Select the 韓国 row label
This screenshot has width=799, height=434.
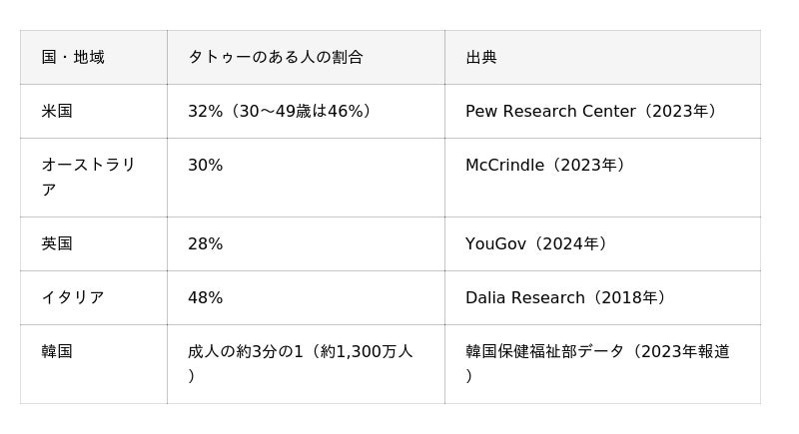(x=94, y=364)
